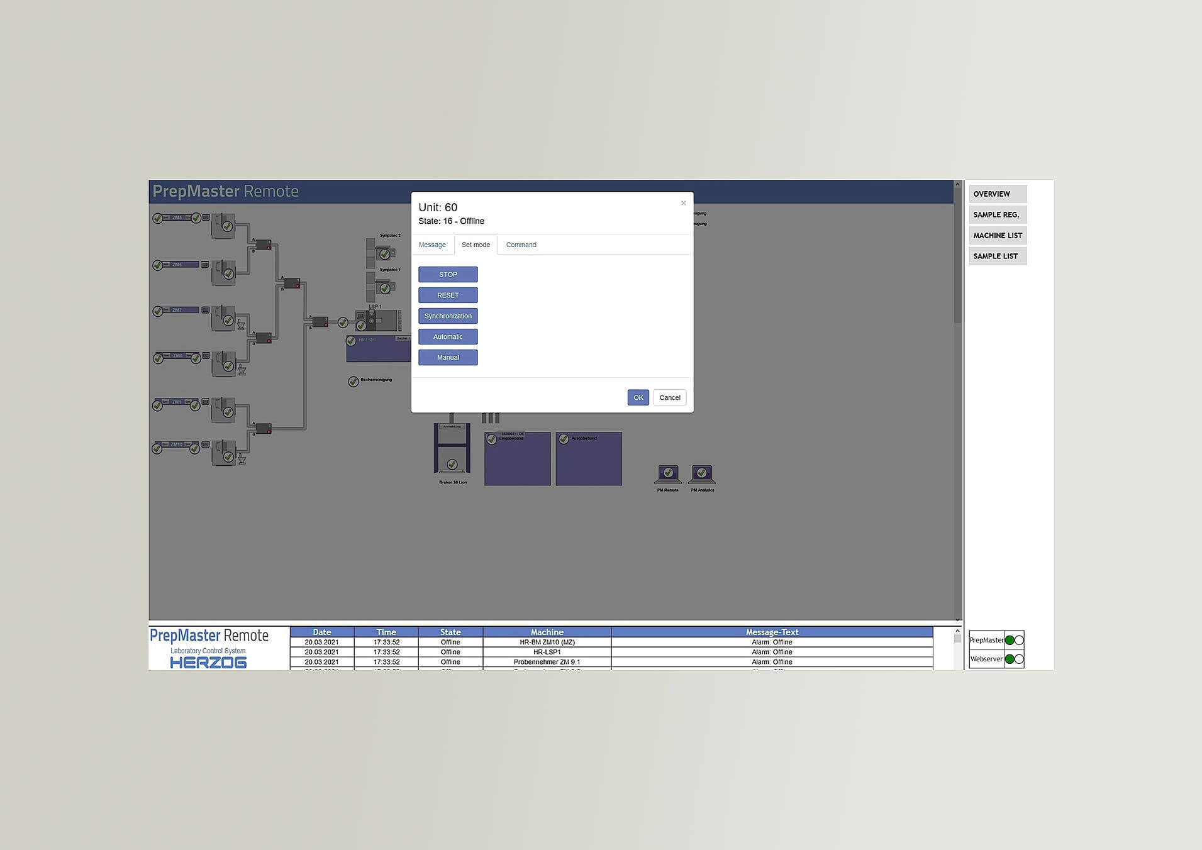Screen dimensions: 1202x850
Task: Open the LSP 1 machine icon
Action: tap(377, 321)
